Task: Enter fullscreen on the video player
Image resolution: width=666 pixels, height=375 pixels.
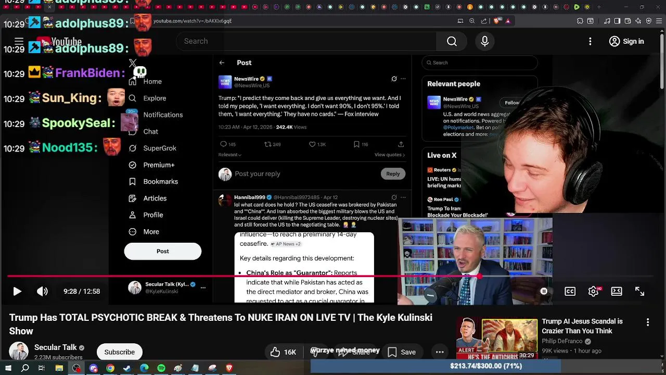Action: [x=639, y=291]
